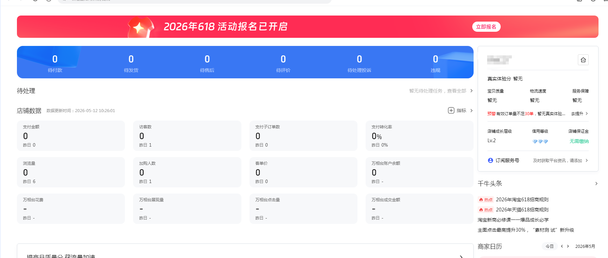608x258 pixels.
Task: Click the 宝贝质量 score label
Action: click(x=496, y=91)
